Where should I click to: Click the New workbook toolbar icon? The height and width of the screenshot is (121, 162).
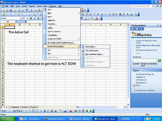(3, 10)
